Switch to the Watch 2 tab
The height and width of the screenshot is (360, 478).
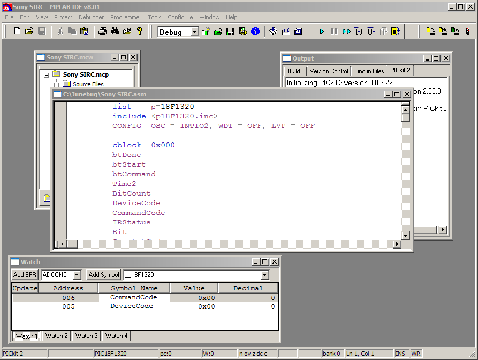(x=56, y=336)
